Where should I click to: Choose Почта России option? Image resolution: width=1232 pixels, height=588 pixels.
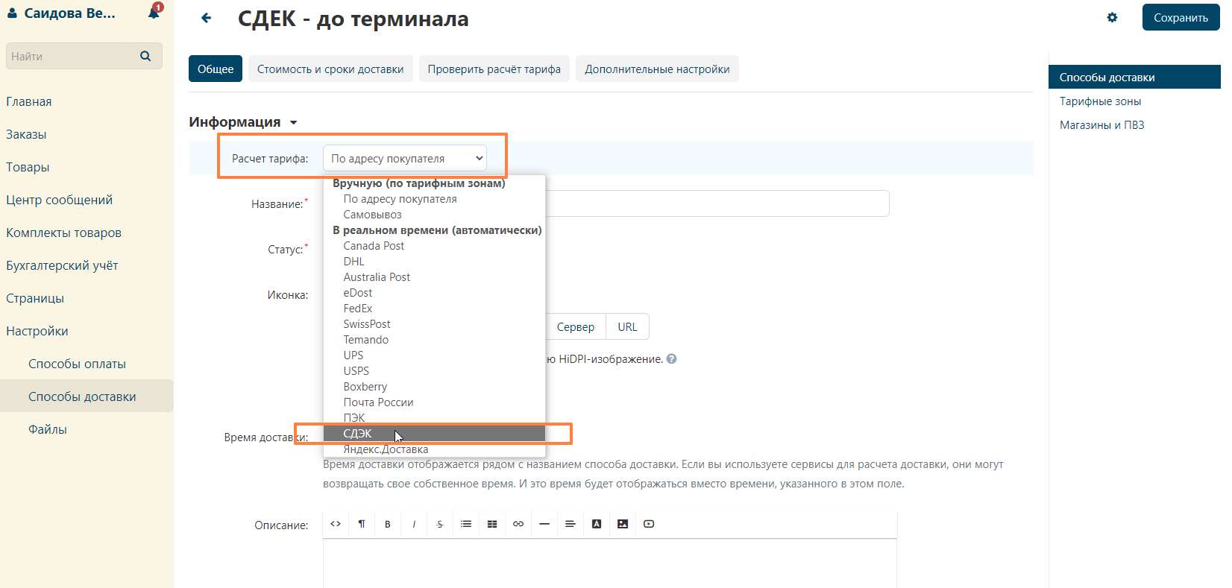tap(434, 402)
